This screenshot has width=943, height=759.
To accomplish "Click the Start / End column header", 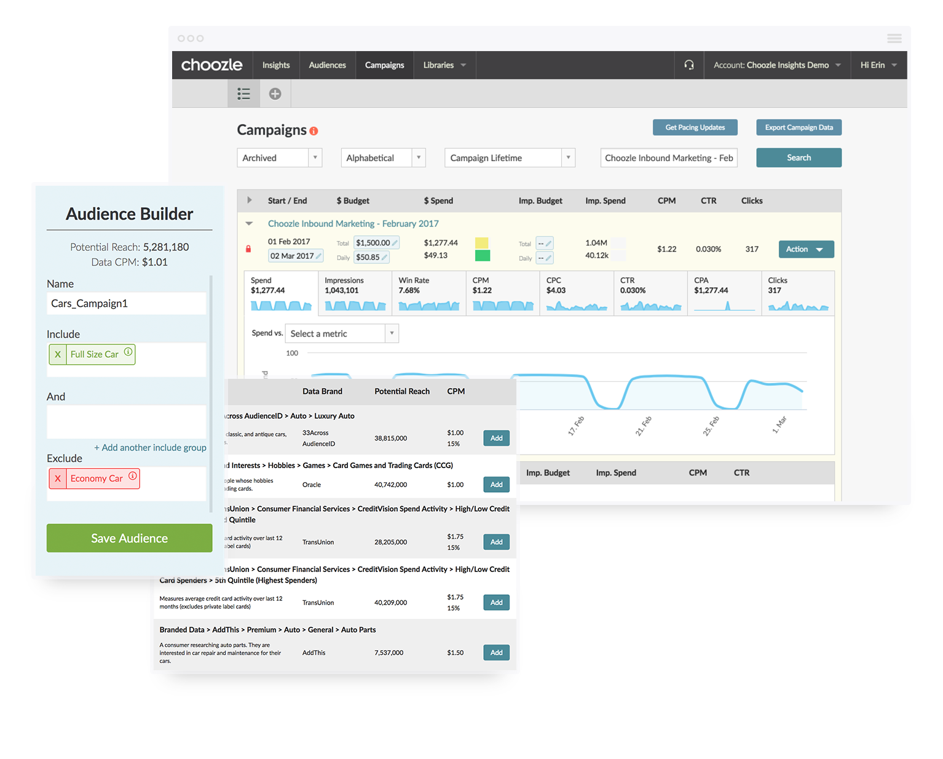I will click(x=287, y=201).
